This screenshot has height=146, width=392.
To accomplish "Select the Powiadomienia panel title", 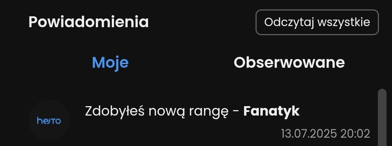I will 89,22.
